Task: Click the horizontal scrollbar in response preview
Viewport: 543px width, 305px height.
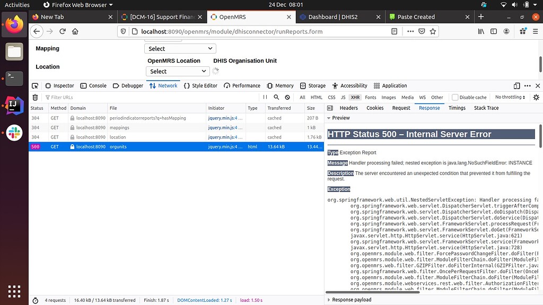Action: (373, 292)
